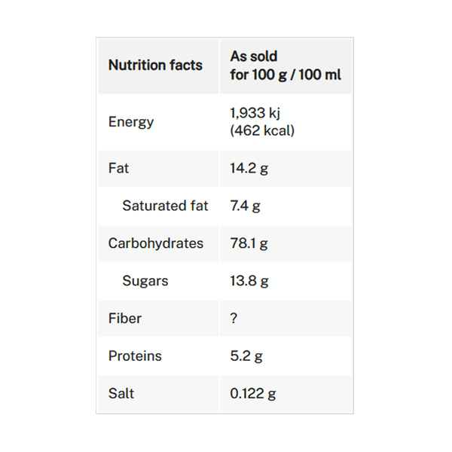The width and height of the screenshot is (452, 452).
Task: Click the question mark fiber value
Action: 234,319
